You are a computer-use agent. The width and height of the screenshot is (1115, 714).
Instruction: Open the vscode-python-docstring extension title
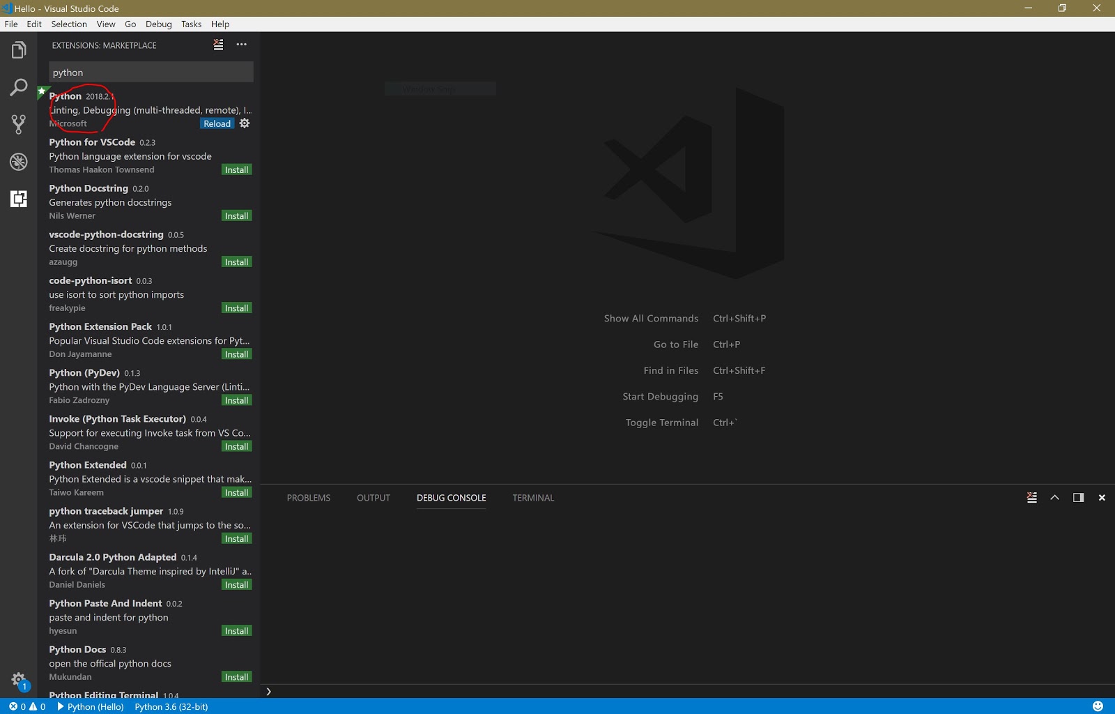pyautogui.click(x=106, y=234)
